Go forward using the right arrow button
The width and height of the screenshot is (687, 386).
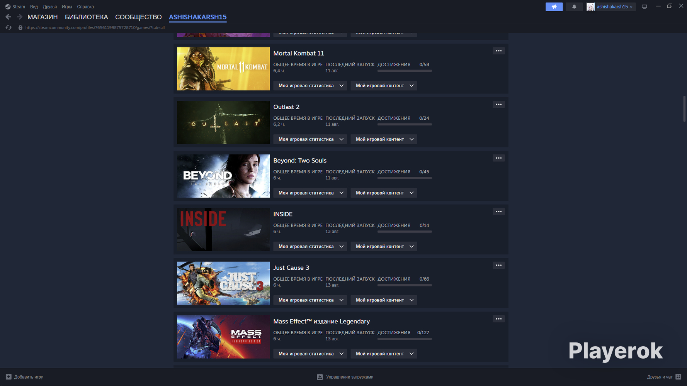click(19, 17)
